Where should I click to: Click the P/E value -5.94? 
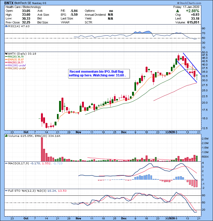coord(74,11)
